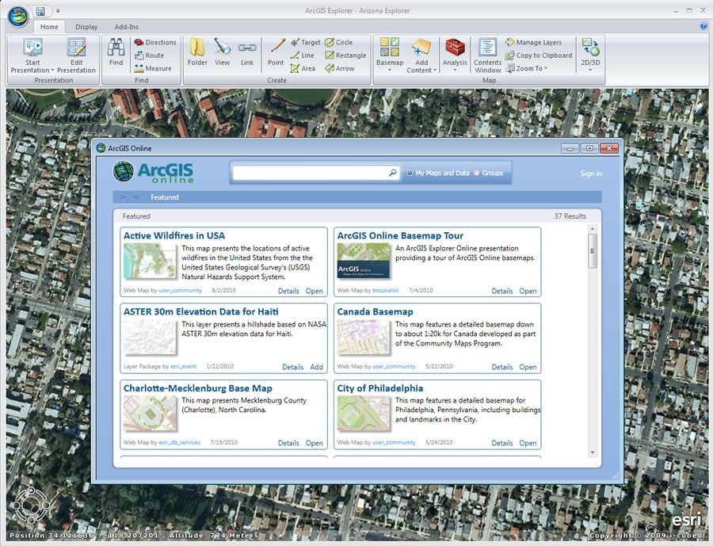Screen dimensions: 713x546
Task: Start Presentation icon in ribbon
Action: [x=32, y=48]
